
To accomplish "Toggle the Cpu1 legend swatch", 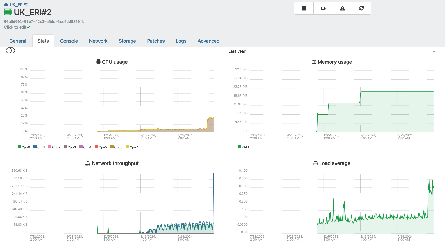I will (35, 147).
